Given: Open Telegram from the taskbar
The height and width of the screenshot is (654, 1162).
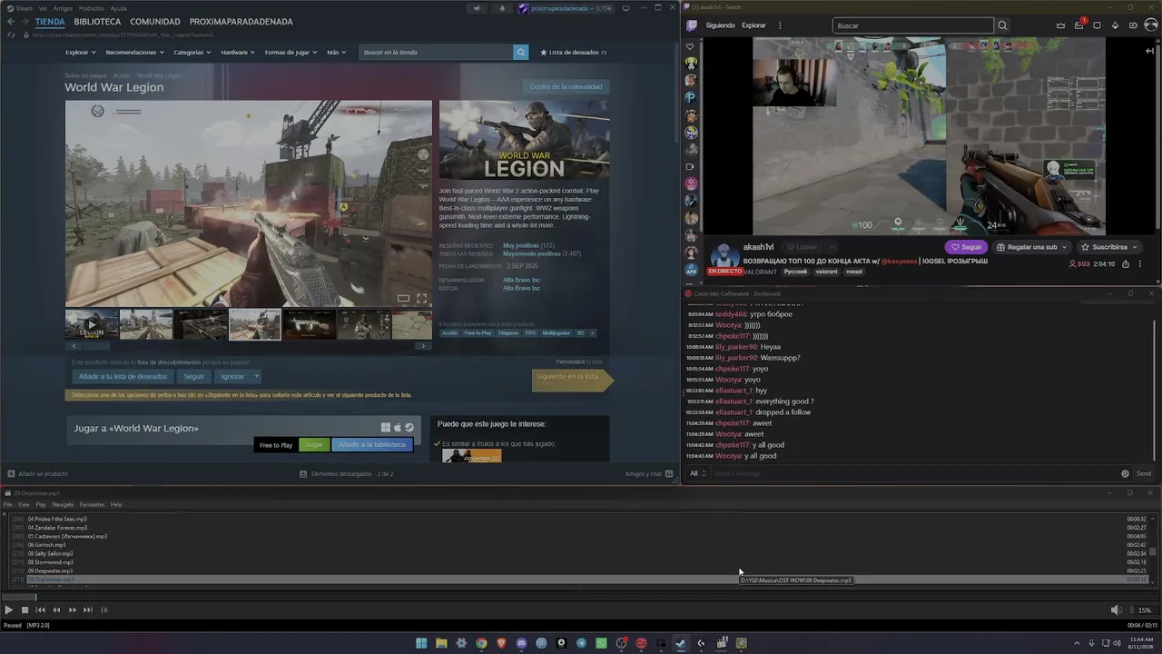Looking at the screenshot, I should (581, 643).
